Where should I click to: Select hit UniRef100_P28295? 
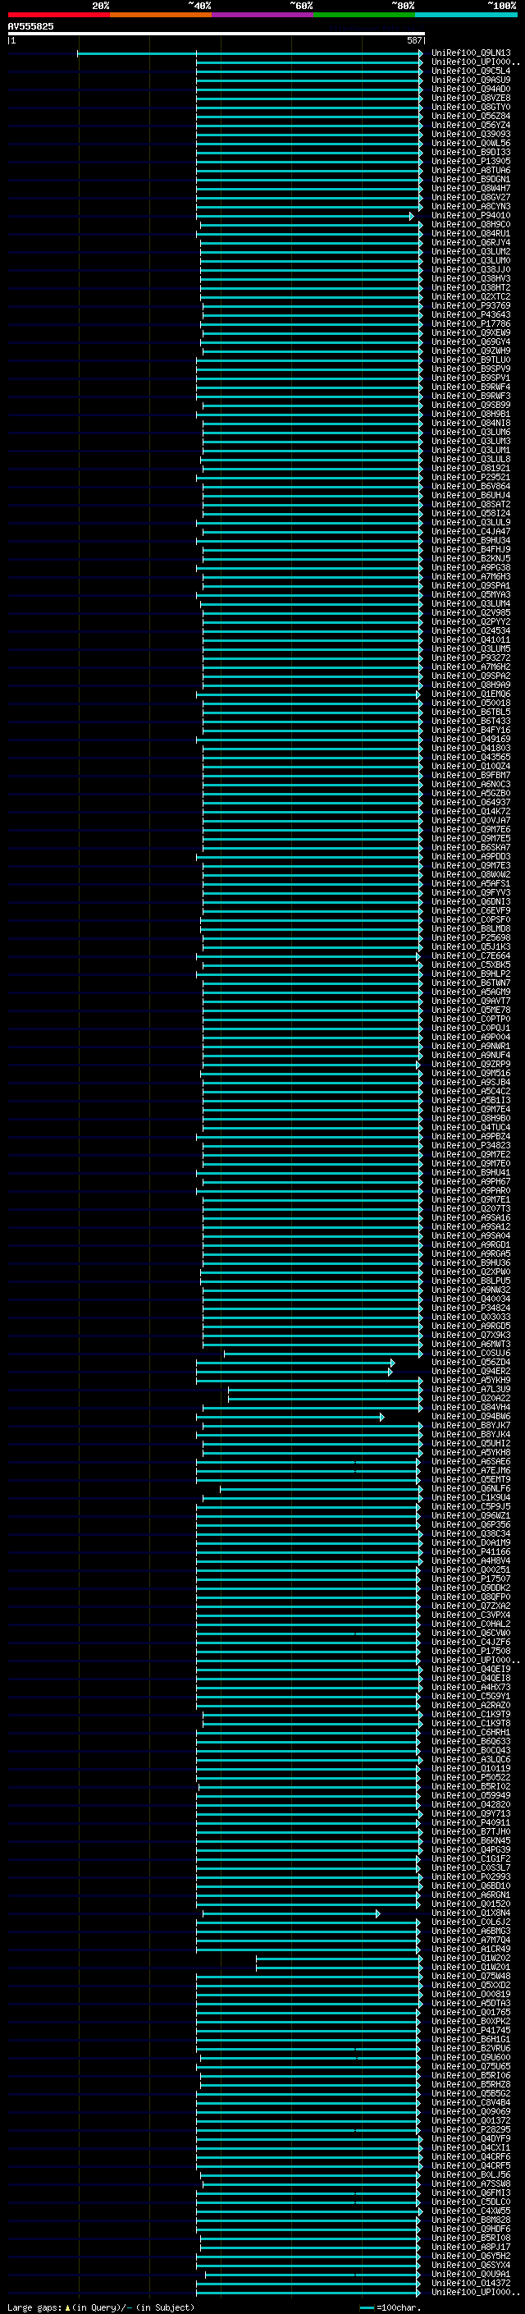pyautogui.click(x=471, y=2129)
